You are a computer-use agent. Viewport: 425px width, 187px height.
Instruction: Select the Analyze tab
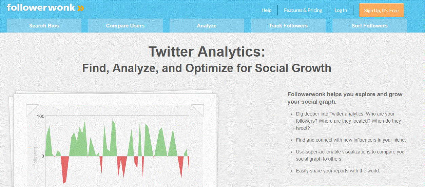coord(207,25)
